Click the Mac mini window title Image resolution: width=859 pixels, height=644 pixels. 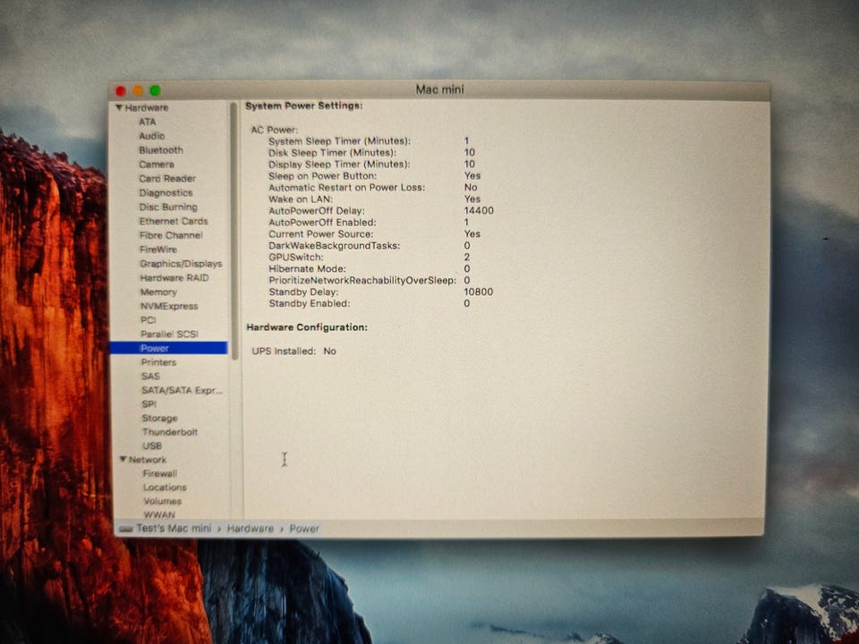(439, 89)
